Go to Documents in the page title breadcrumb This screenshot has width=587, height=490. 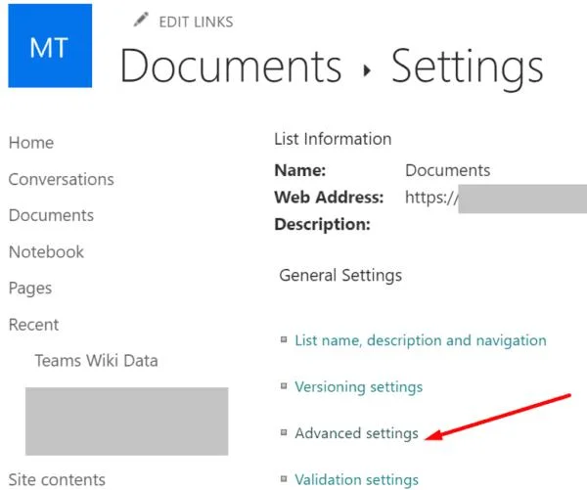point(231,67)
